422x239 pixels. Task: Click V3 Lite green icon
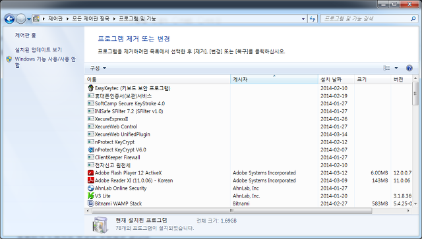[x=91, y=196]
